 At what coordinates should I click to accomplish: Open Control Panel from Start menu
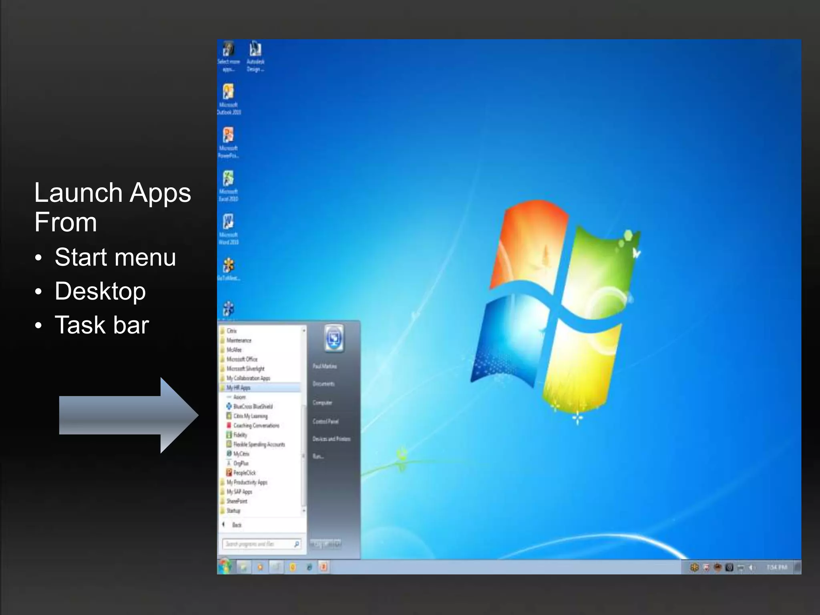[326, 421]
